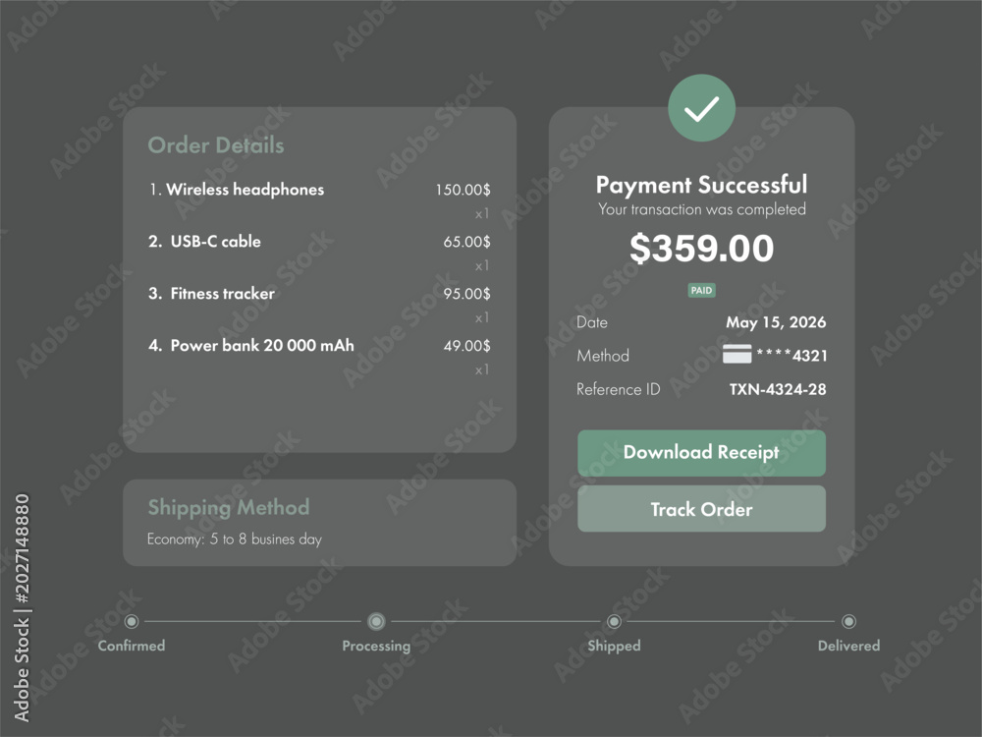This screenshot has width=982, height=737.
Task: Click the credit card icon beside ****4321
Action: [736, 354]
